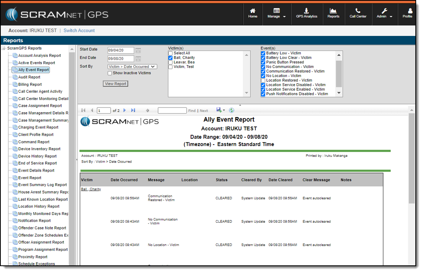Refresh the report with green icon

click(x=232, y=111)
